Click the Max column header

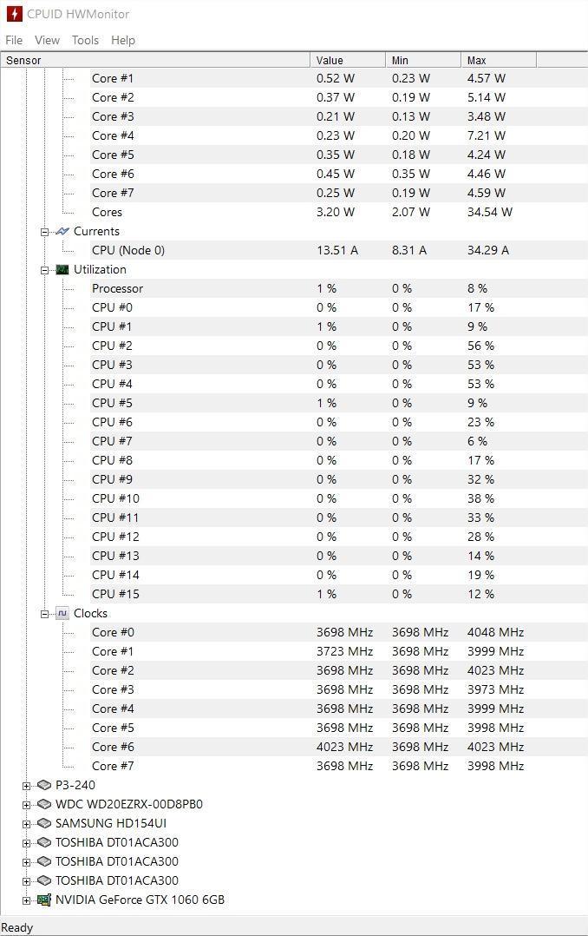click(x=499, y=60)
